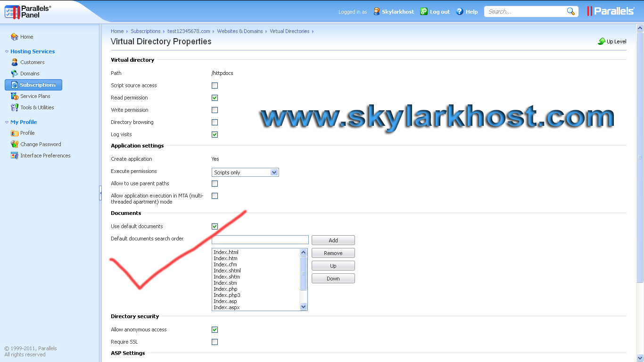Enable Require SSL checkbox
The image size is (644, 362).
pos(215,342)
